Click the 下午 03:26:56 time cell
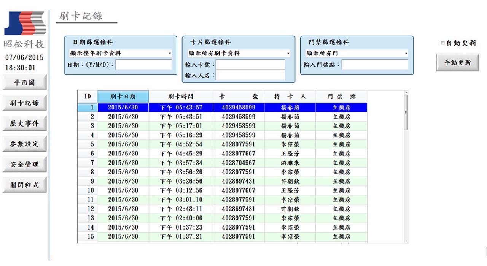 [x=181, y=181]
